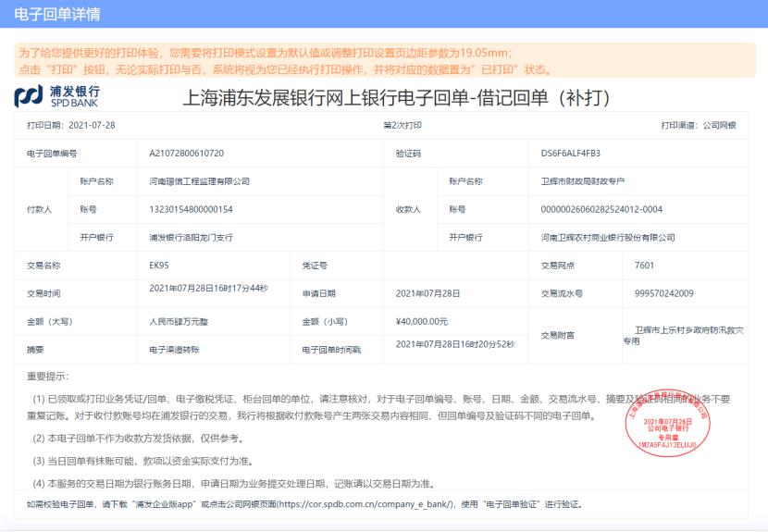Click the 交易附言 label
The width and height of the screenshot is (768, 532).
coord(558,336)
